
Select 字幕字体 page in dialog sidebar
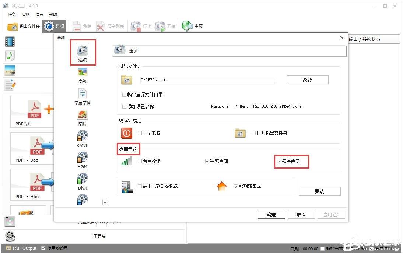click(83, 97)
